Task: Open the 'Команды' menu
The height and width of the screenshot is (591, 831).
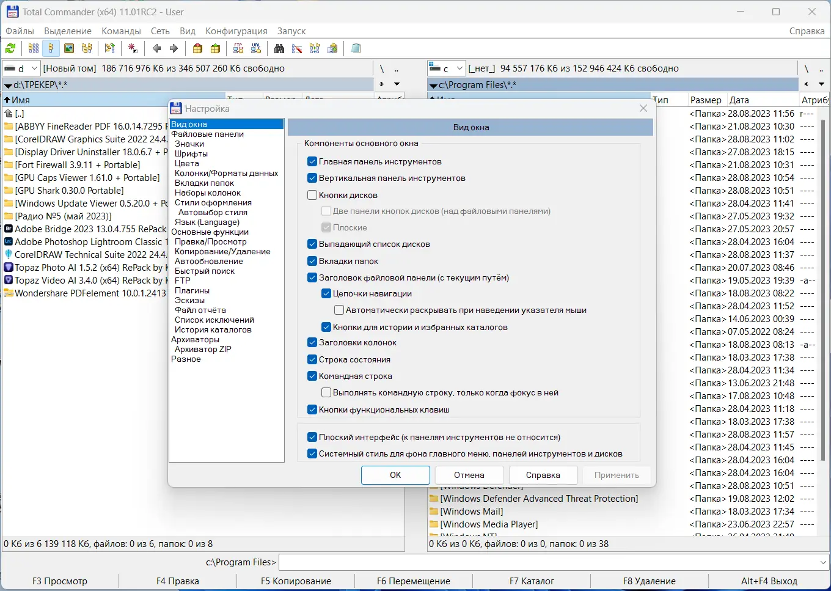Action: [121, 31]
